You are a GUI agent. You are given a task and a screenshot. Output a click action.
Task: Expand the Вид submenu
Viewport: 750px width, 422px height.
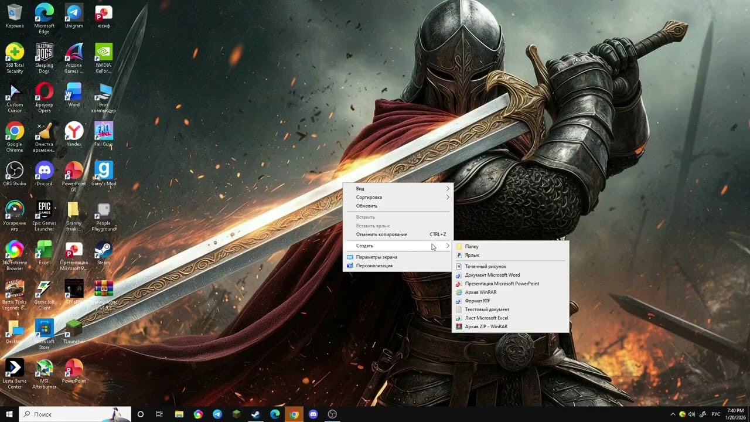coord(398,189)
